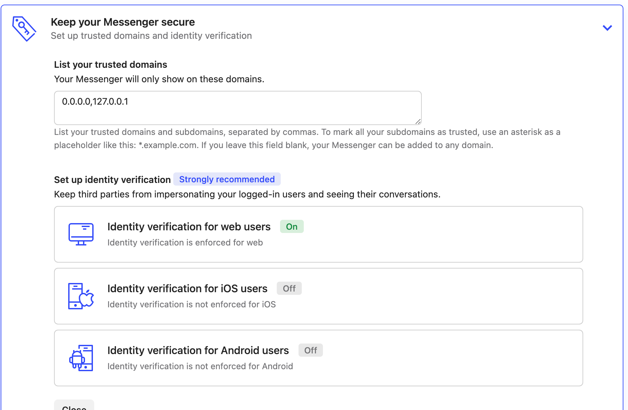Image resolution: width=628 pixels, height=410 pixels.
Task: Click the Keep your Messenger secure heading
Action: (123, 22)
